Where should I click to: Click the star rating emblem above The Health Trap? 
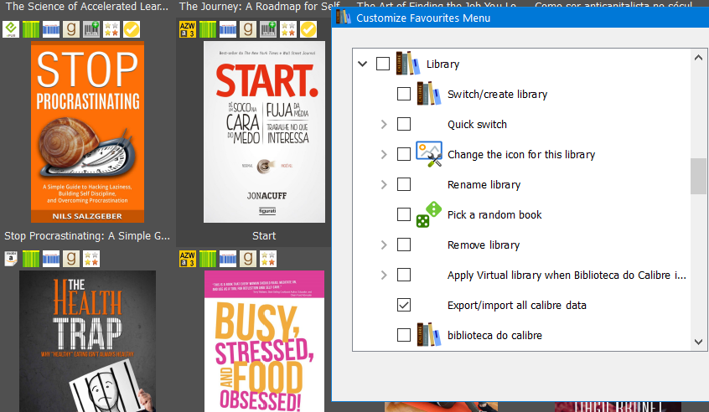pos(91,259)
